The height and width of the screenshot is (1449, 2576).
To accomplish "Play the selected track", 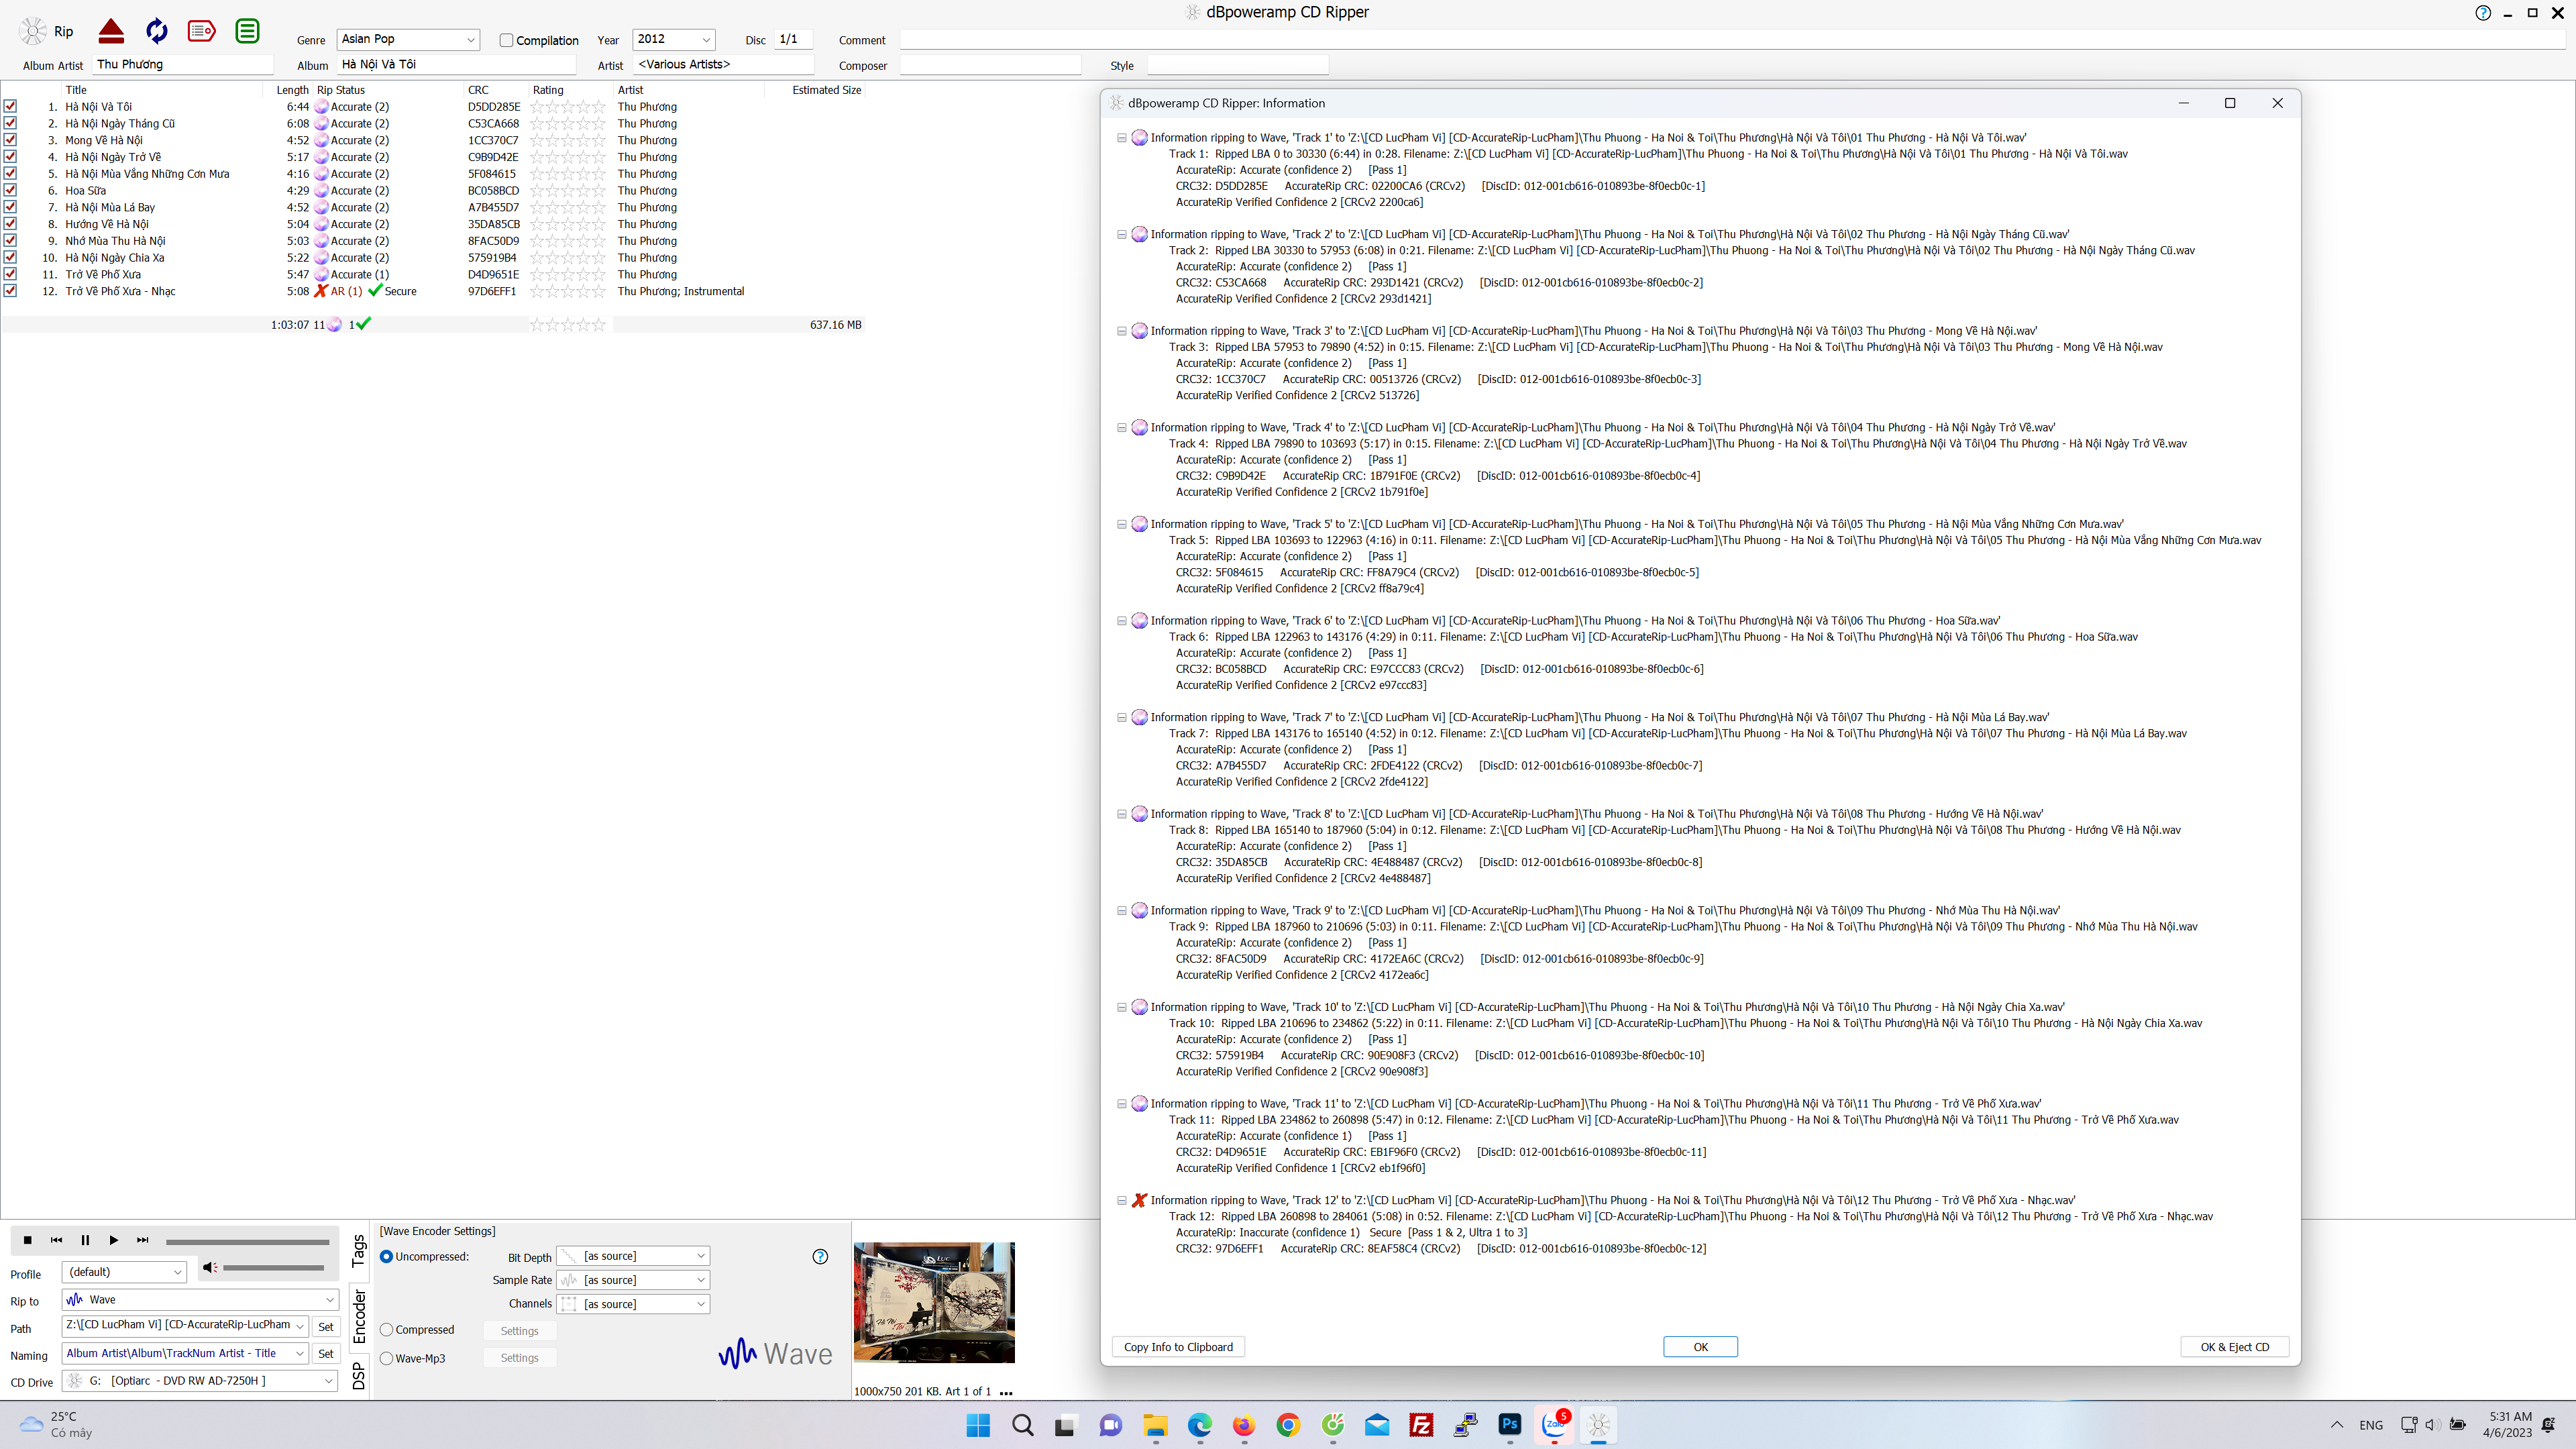I will [114, 1240].
